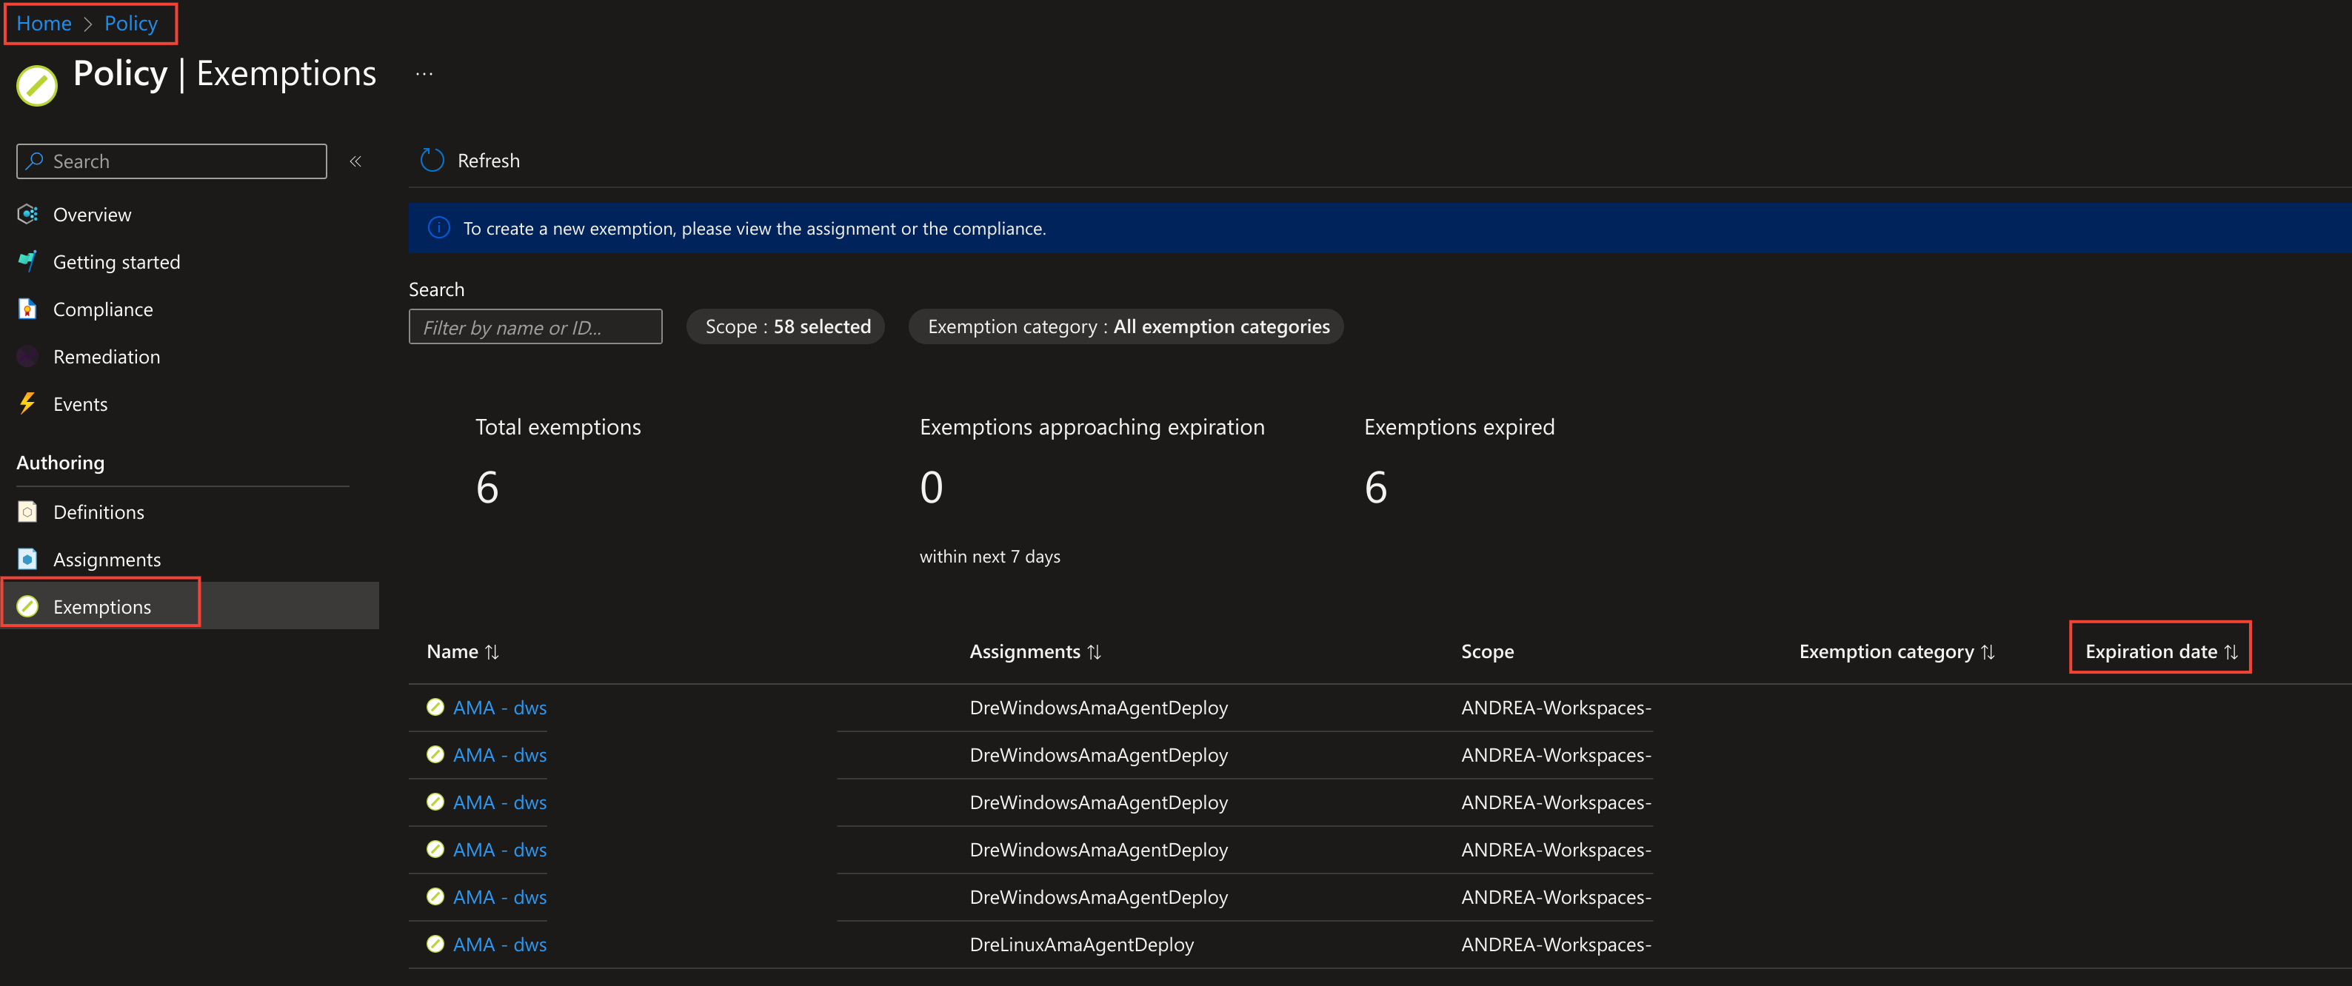Click the exemption icon in the first table row
This screenshot has height=986, width=2352.
pyautogui.click(x=435, y=708)
